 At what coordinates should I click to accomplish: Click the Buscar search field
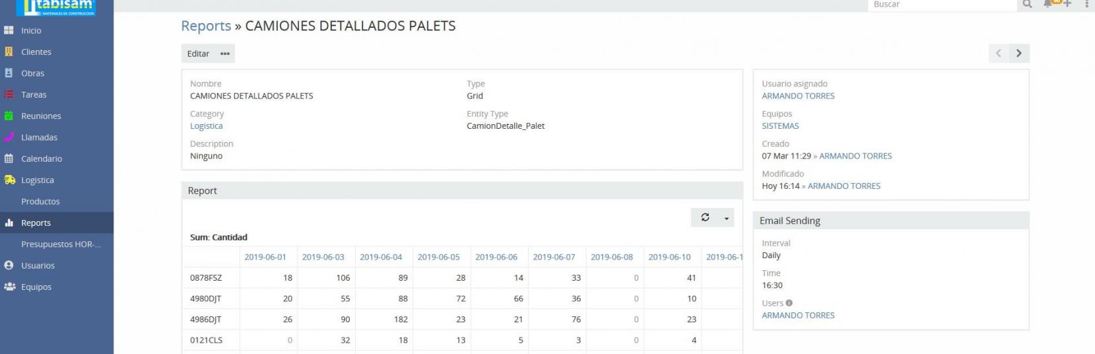tap(941, 5)
